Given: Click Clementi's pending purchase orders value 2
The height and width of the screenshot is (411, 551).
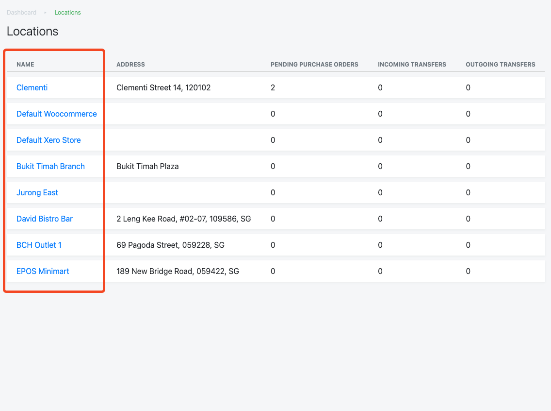Looking at the screenshot, I should point(273,87).
